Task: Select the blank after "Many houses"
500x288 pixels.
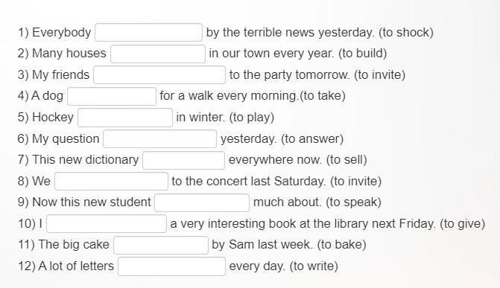Action: pyautogui.click(x=158, y=54)
